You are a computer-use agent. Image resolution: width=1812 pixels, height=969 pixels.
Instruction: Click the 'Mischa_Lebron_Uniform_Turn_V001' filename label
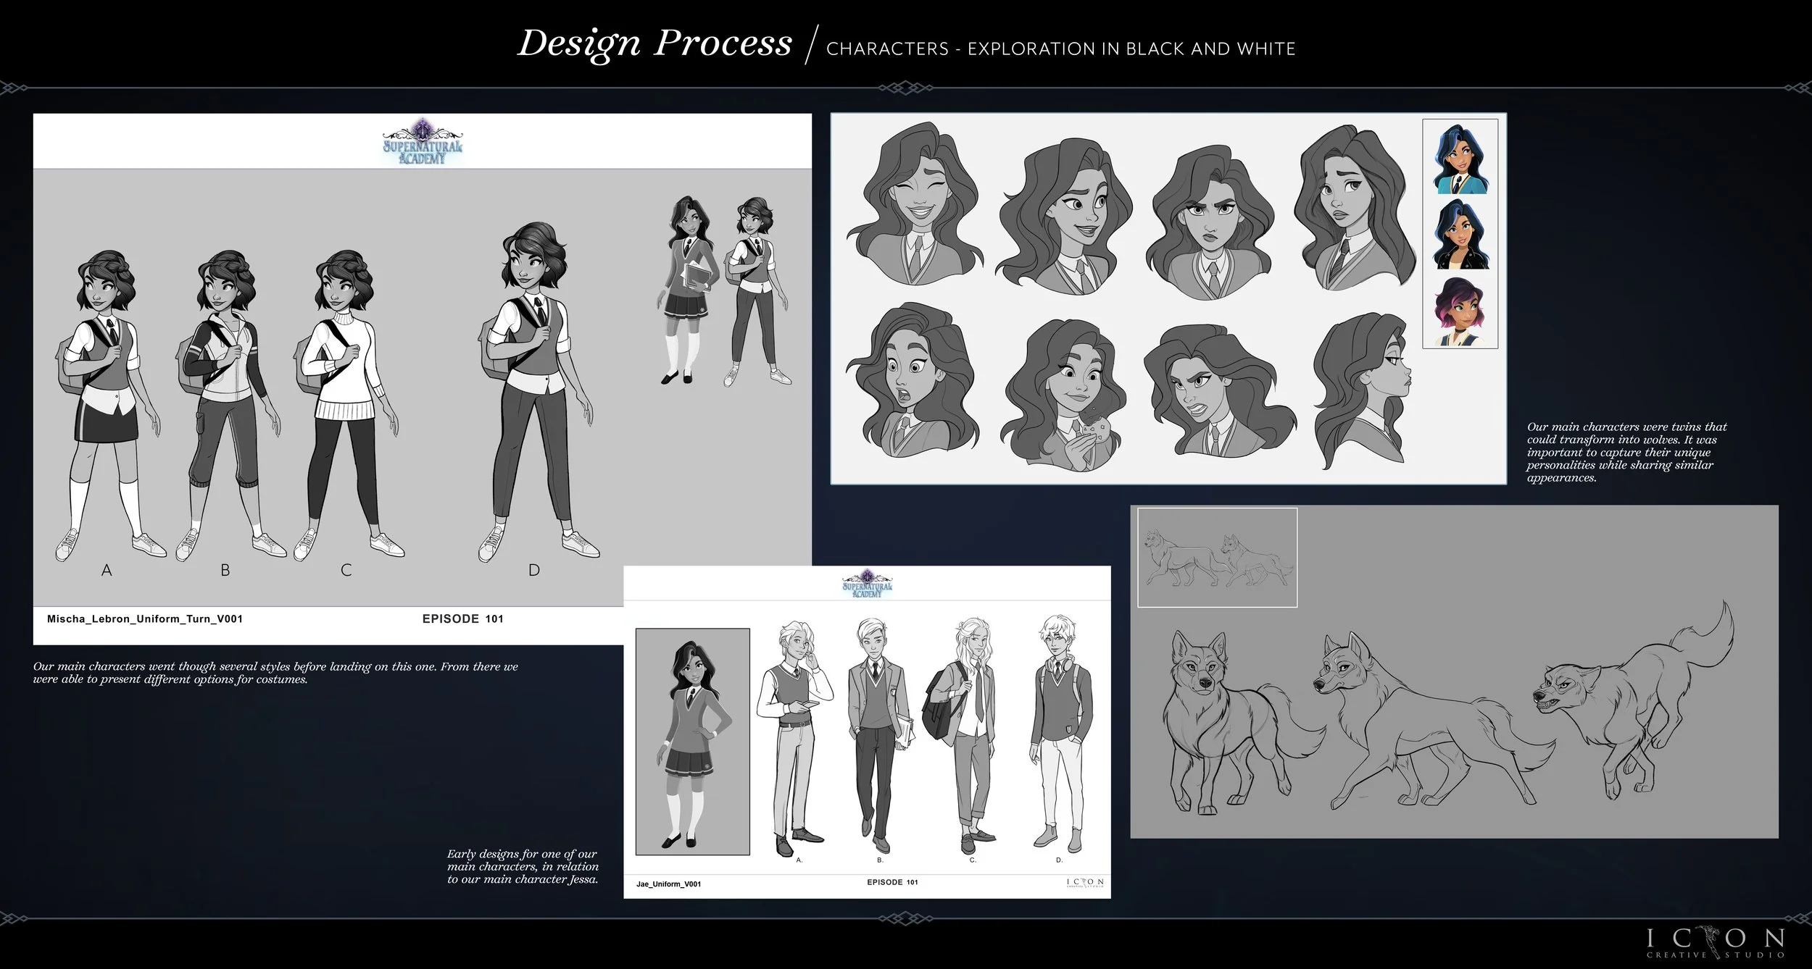[x=145, y=619]
